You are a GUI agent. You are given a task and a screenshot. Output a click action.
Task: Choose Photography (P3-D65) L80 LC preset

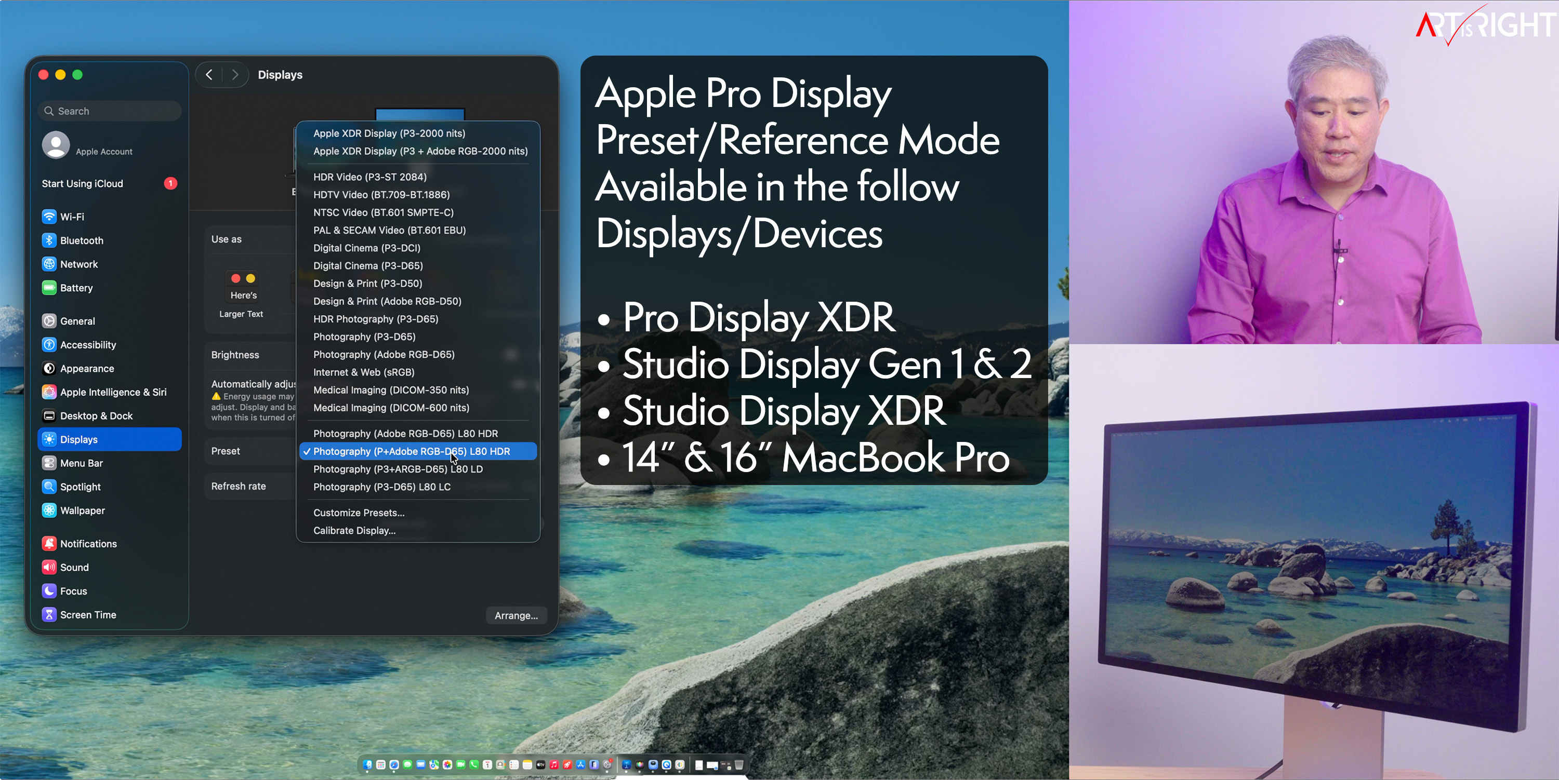(x=418, y=487)
